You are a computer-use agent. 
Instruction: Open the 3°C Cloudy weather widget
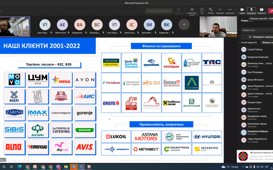(230, 167)
